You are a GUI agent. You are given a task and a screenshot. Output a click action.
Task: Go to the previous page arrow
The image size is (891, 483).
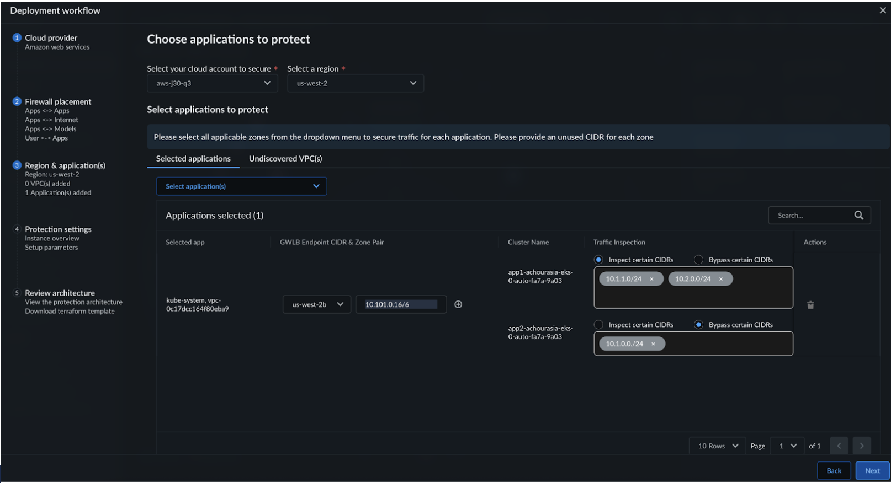point(839,446)
